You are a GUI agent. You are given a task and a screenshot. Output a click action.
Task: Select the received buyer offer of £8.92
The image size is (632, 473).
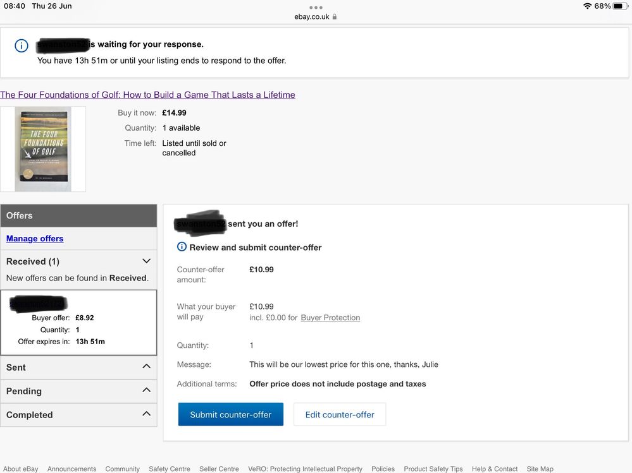[78, 323]
